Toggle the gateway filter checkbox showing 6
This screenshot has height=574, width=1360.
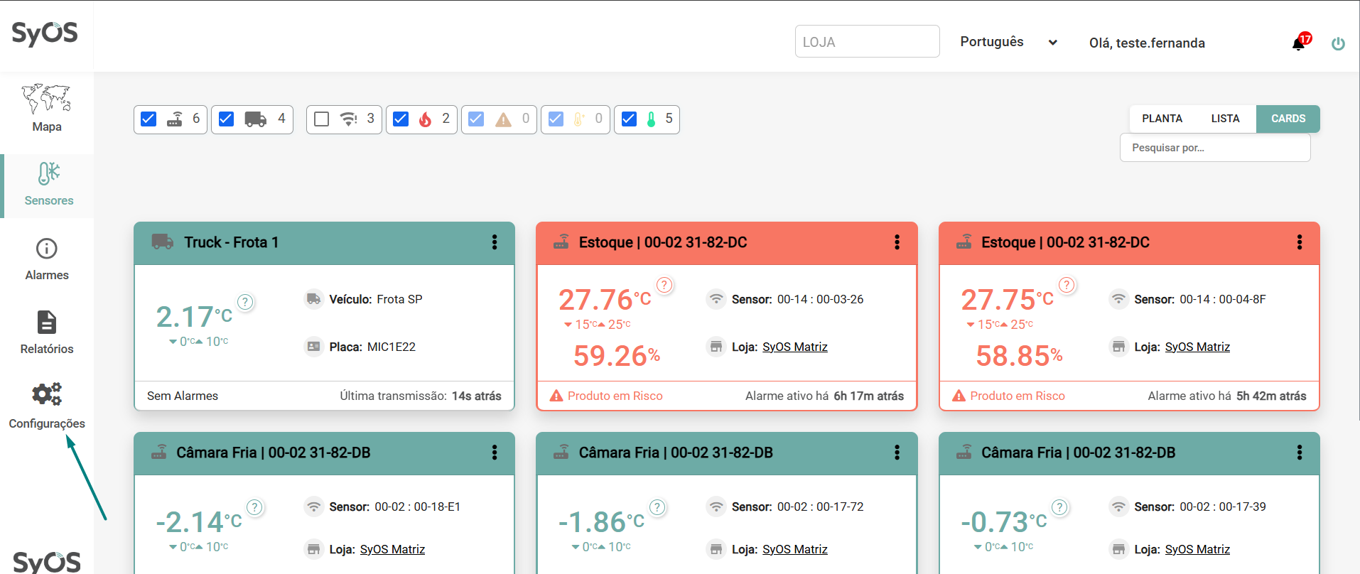coord(149,119)
